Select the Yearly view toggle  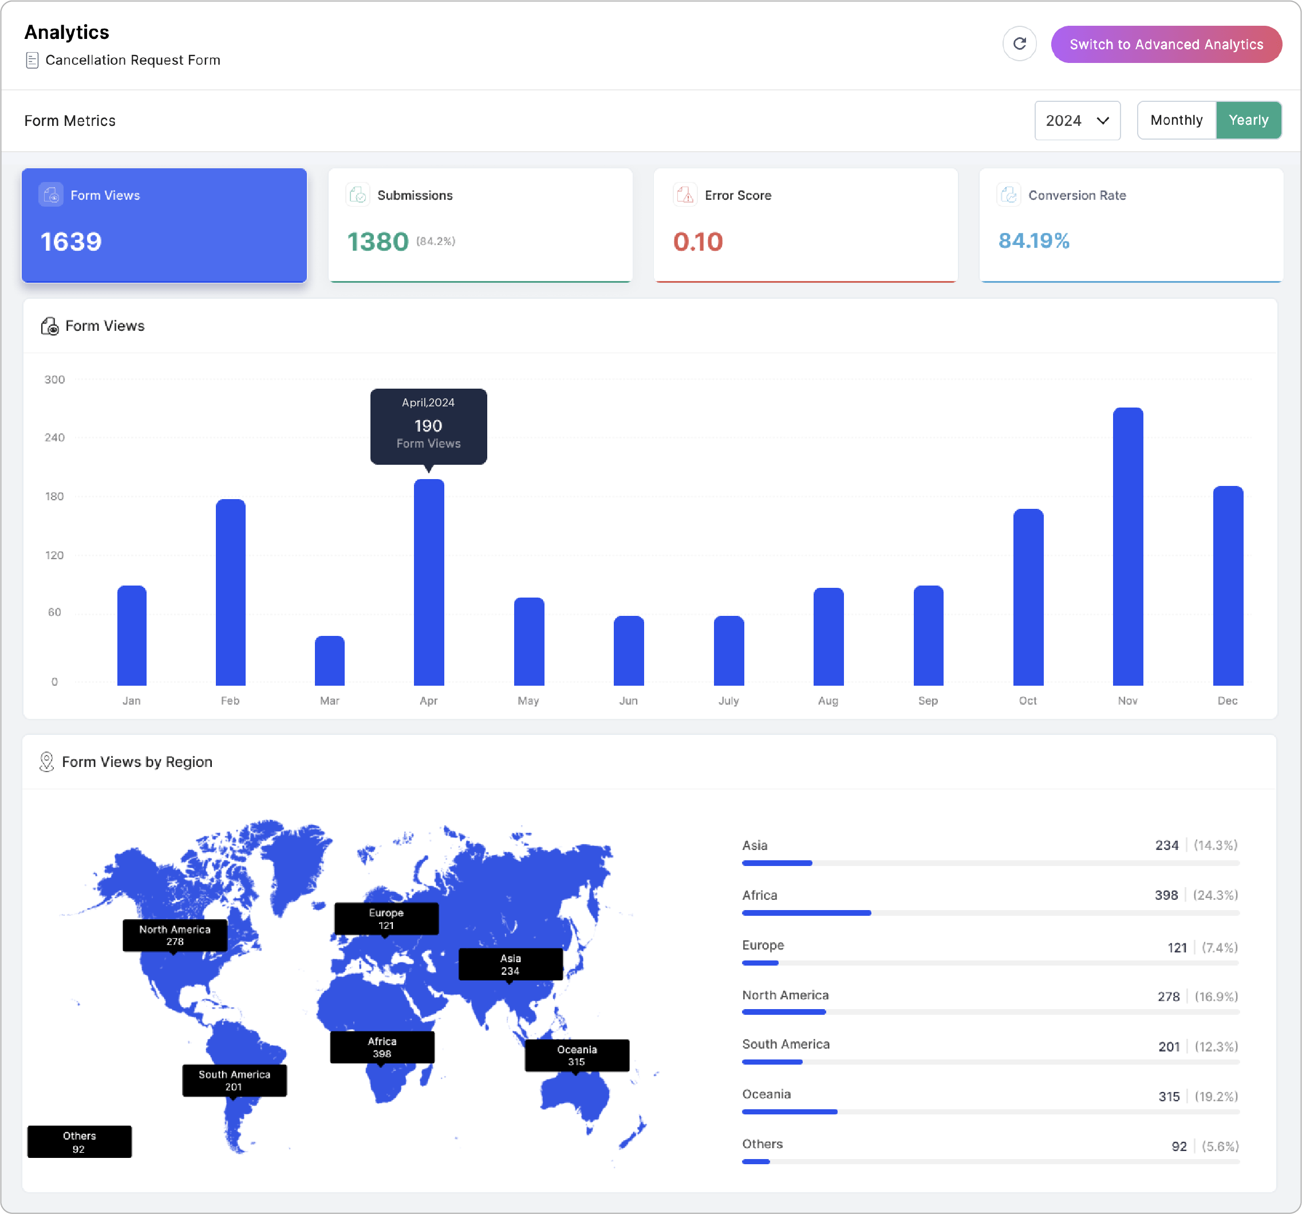coord(1248,120)
